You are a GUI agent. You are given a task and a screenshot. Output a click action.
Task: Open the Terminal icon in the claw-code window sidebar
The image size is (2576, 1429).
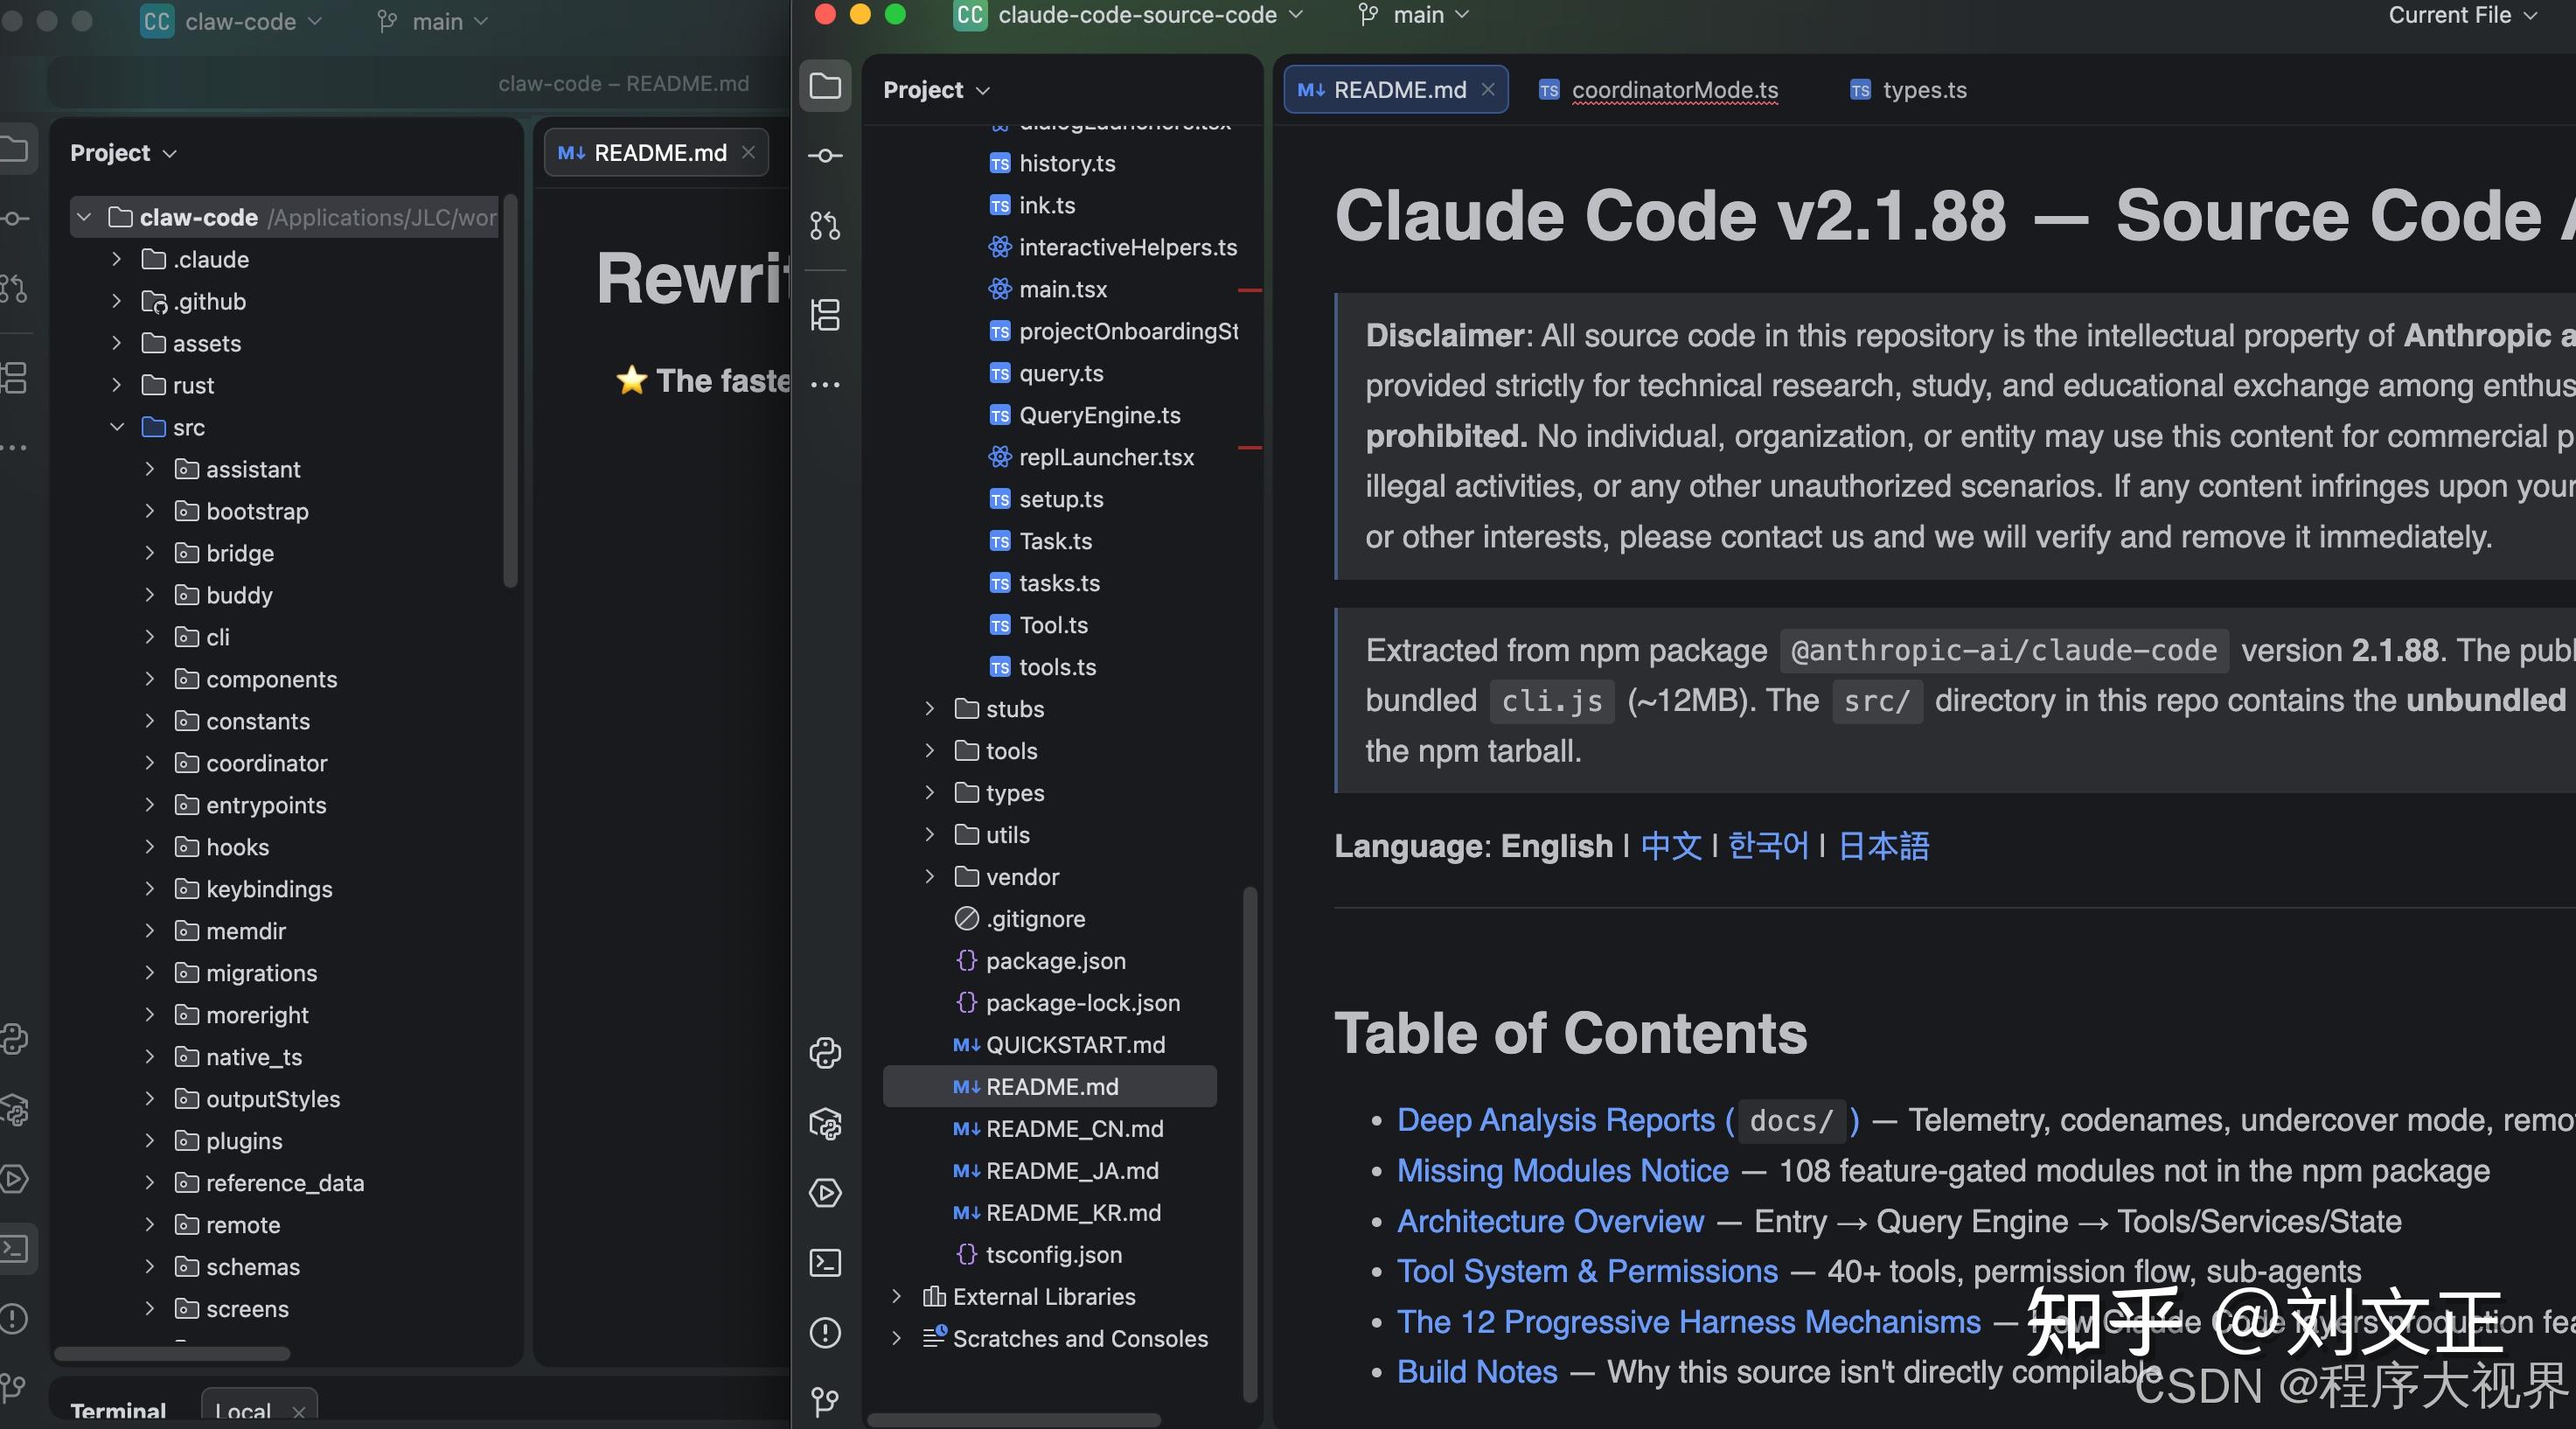14,1248
